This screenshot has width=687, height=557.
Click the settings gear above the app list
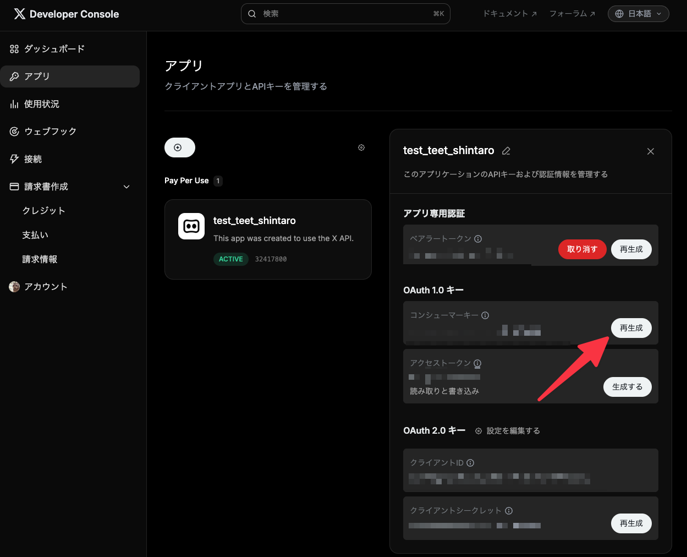(361, 148)
